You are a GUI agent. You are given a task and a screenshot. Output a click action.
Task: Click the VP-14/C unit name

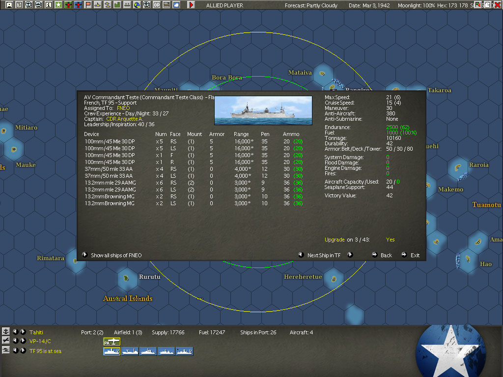click(40, 342)
